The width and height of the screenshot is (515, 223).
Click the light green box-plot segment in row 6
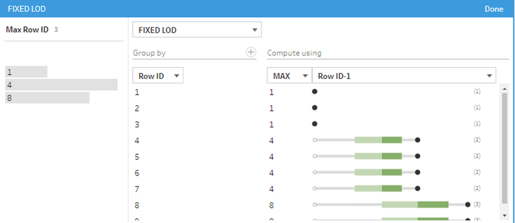pos(368,172)
